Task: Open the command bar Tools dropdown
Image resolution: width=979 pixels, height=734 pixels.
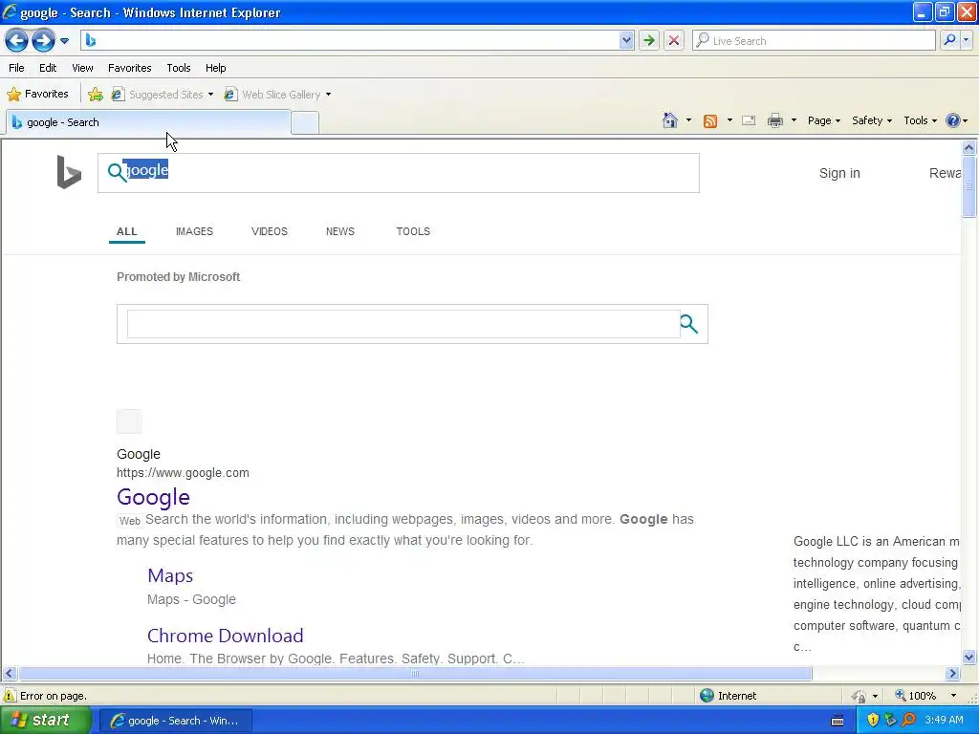Action: 921,120
